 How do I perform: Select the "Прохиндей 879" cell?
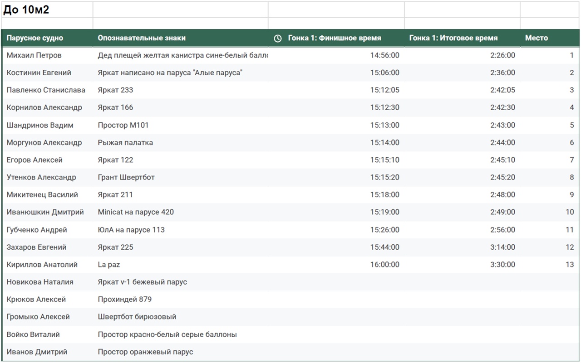coord(125,300)
